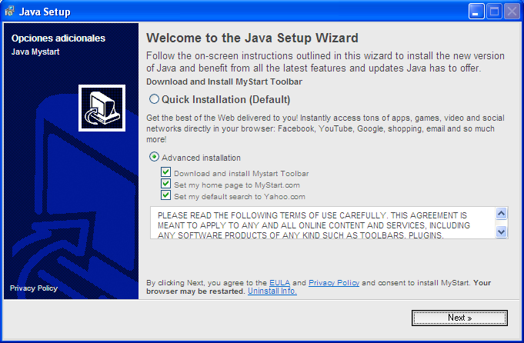Screen dimensions: 524x343
Task: Open the EULA link
Action: (x=280, y=282)
